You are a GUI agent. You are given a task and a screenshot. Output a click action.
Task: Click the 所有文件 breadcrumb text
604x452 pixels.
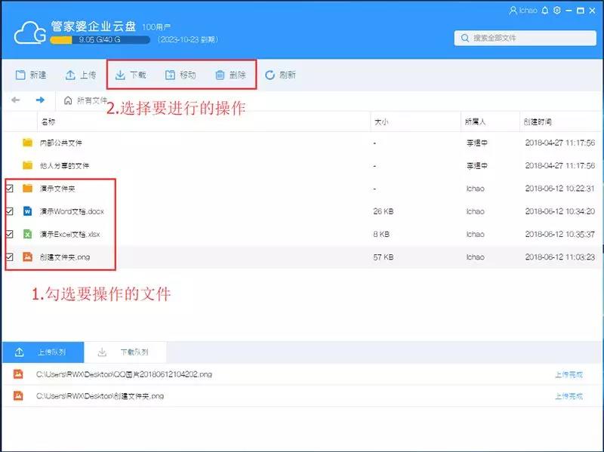click(91, 100)
